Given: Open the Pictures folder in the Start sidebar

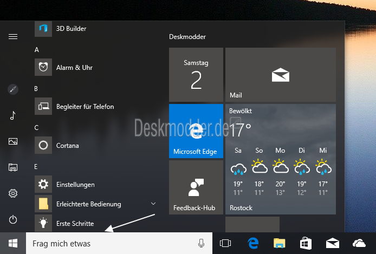Looking at the screenshot, I should 13,141.
